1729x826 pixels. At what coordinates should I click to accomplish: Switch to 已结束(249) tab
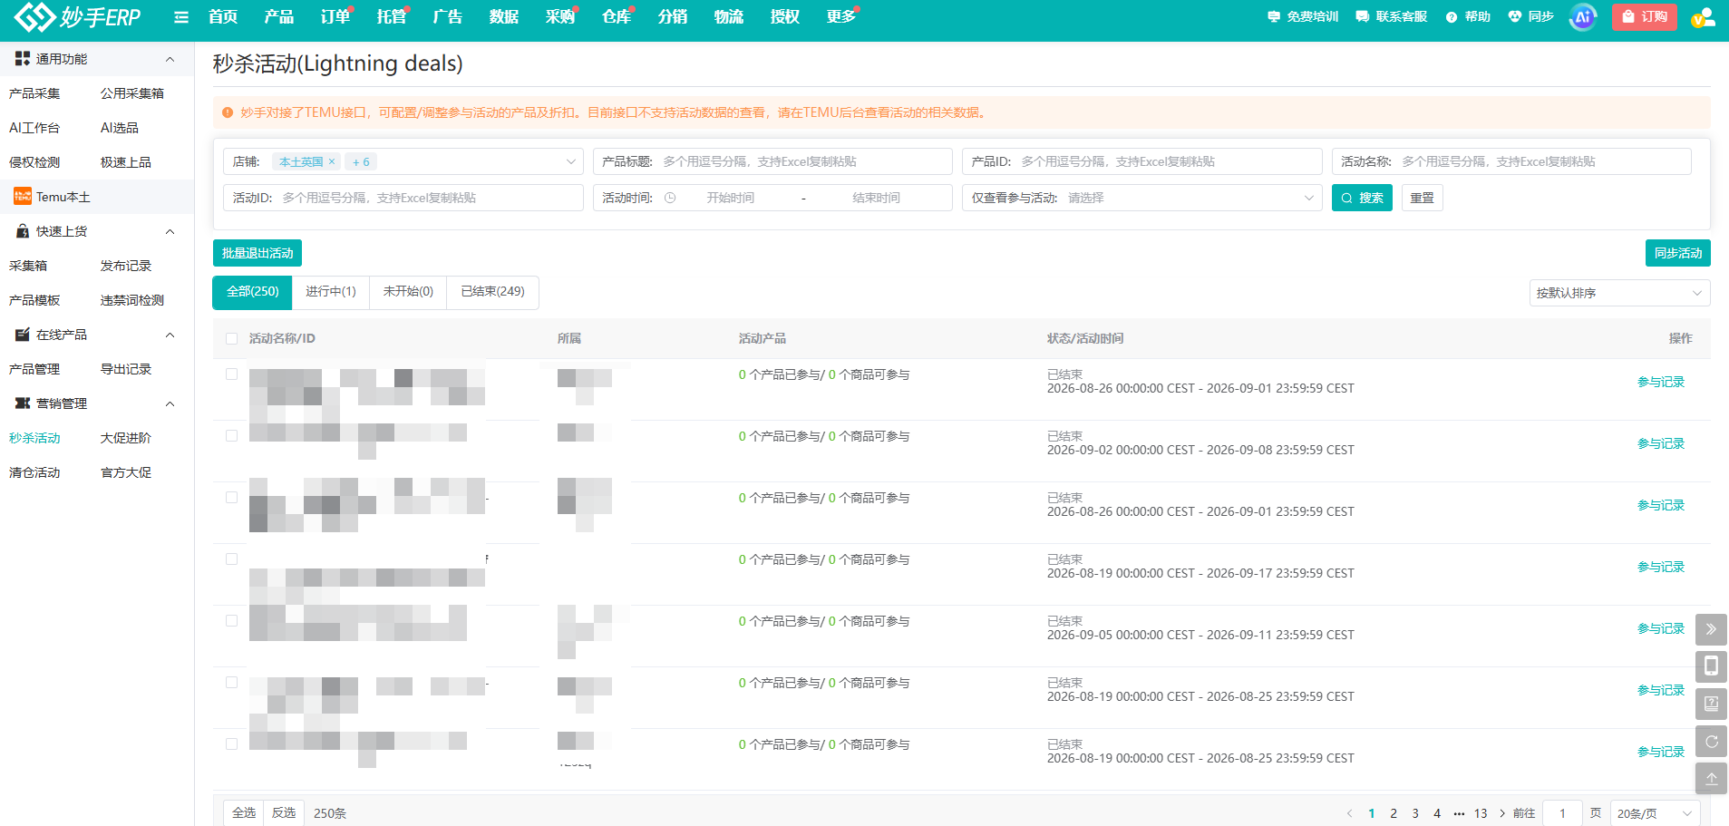[x=492, y=292]
